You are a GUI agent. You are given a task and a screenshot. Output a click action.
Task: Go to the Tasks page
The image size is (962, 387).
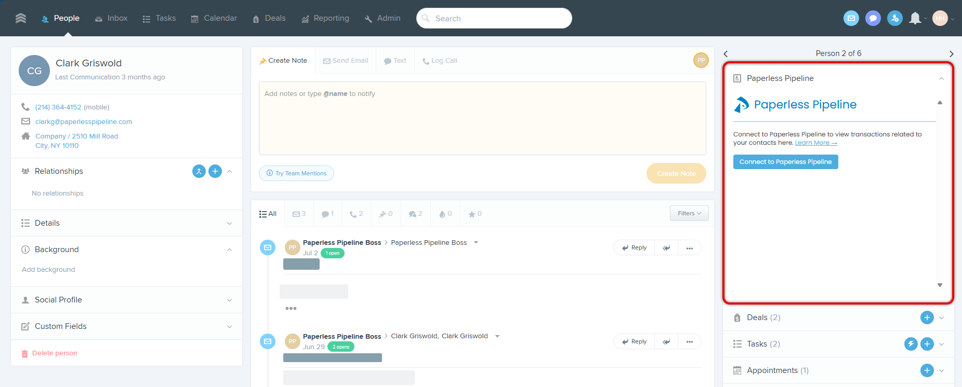tap(159, 18)
